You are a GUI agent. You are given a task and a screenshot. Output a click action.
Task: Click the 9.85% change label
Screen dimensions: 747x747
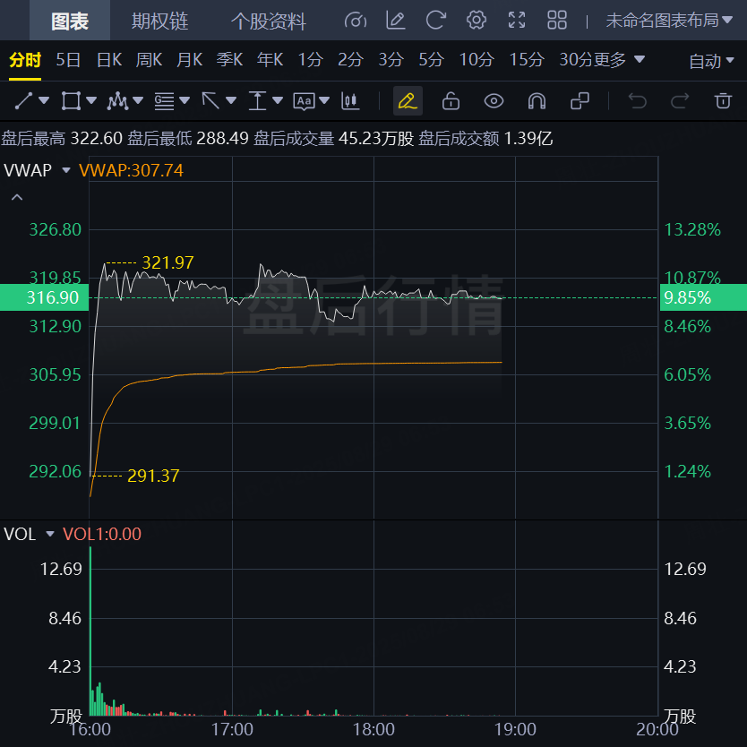[703, 297]
